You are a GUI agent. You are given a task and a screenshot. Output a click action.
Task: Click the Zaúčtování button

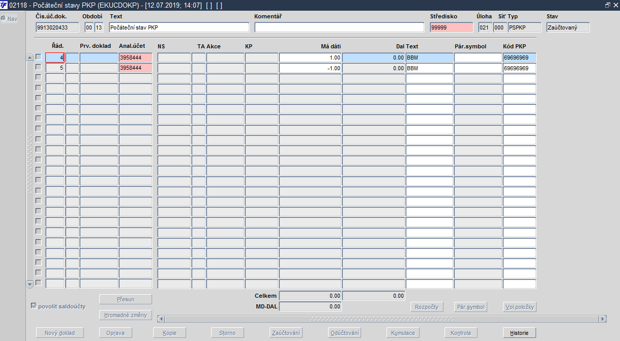[x=286, y=333]
